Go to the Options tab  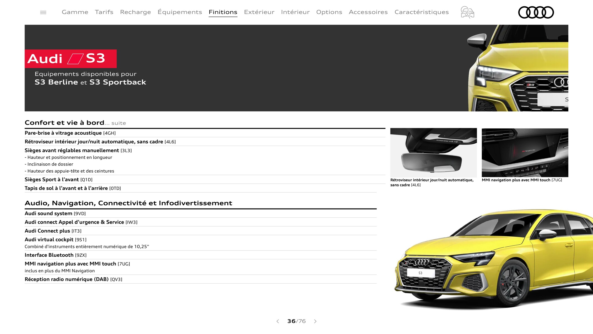[329, 12]
